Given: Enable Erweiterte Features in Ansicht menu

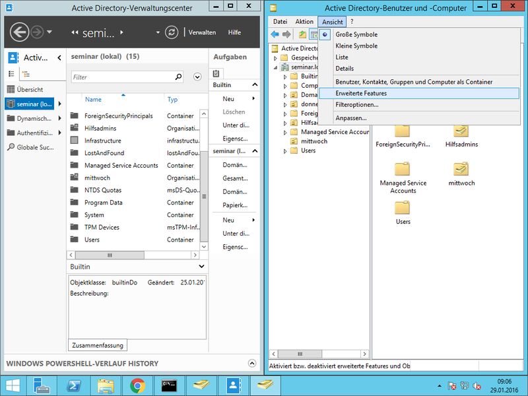Looking at the screenshot, I should point(361,93).
